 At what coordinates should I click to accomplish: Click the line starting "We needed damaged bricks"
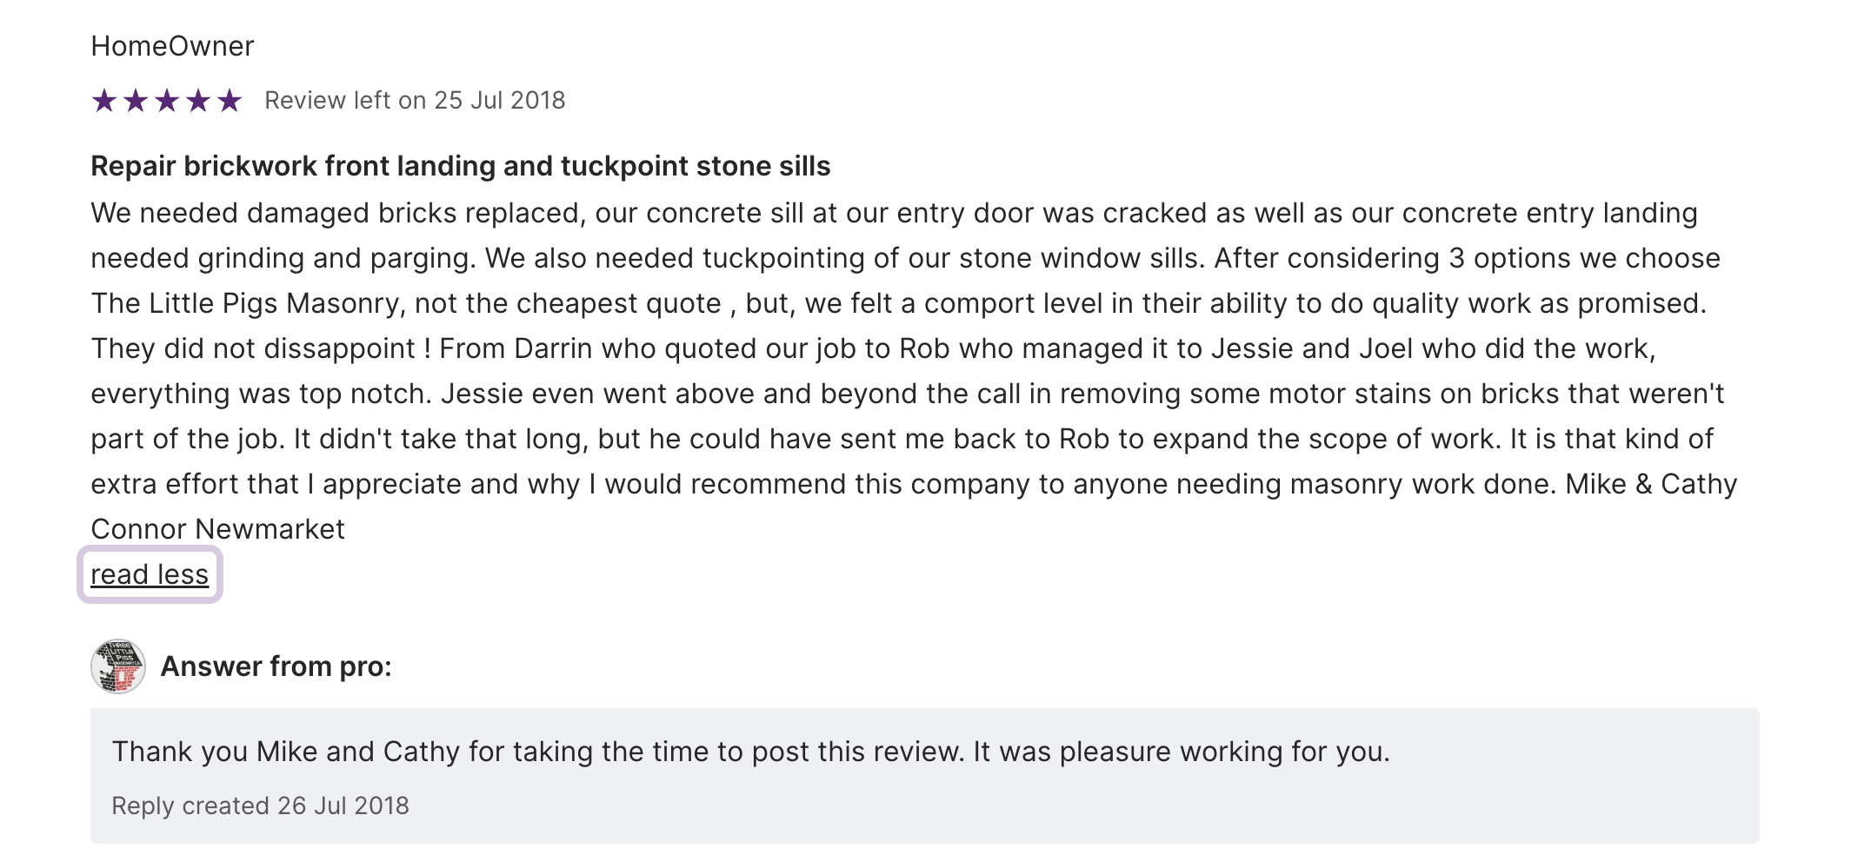coord(894,213)
